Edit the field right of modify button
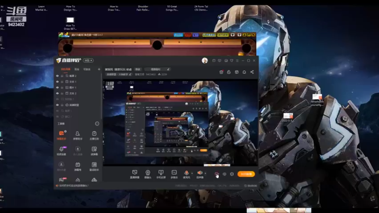The height and width of the screenshot is (213, 379). 157,69
